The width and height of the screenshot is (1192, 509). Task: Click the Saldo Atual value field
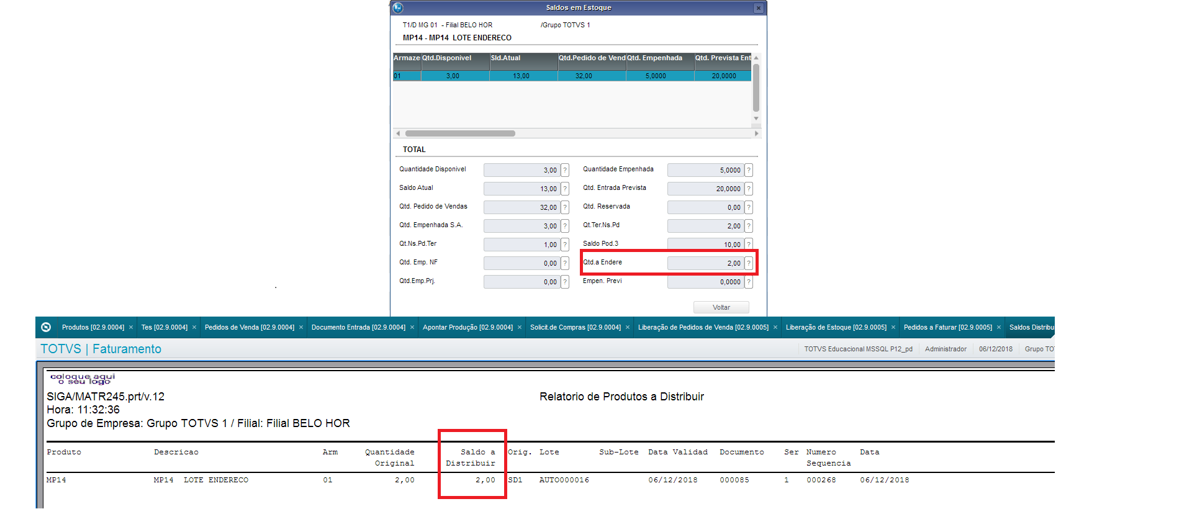[521, 189]
